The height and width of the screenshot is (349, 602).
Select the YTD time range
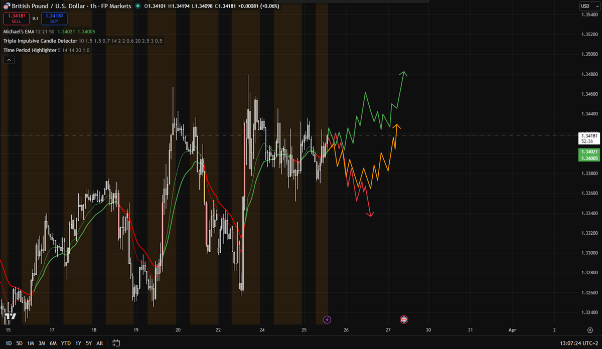[x=66, y=343]
